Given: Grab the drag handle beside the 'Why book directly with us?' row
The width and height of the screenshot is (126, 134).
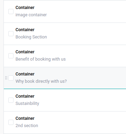Looking at the screenshot, I should (6, 78).
